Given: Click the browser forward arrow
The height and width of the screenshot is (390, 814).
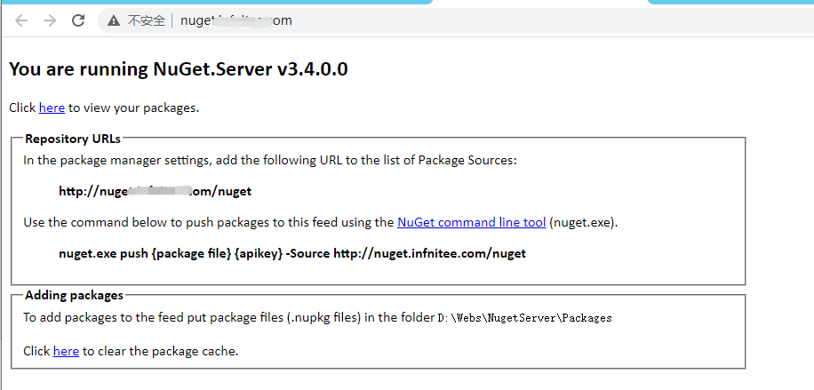Looking at the screenshot, I should tap(50, 20).
